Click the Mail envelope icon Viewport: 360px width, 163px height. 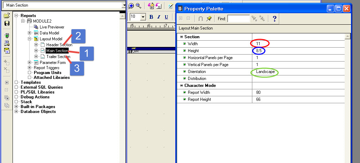pyautogui.click(x=6, y=50)
